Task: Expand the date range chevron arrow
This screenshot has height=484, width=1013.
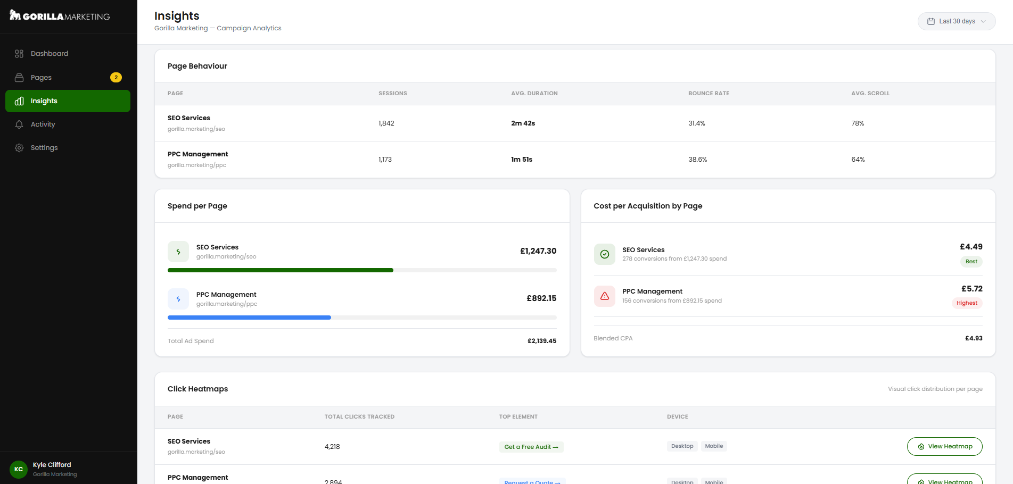Action: point(983,21)
